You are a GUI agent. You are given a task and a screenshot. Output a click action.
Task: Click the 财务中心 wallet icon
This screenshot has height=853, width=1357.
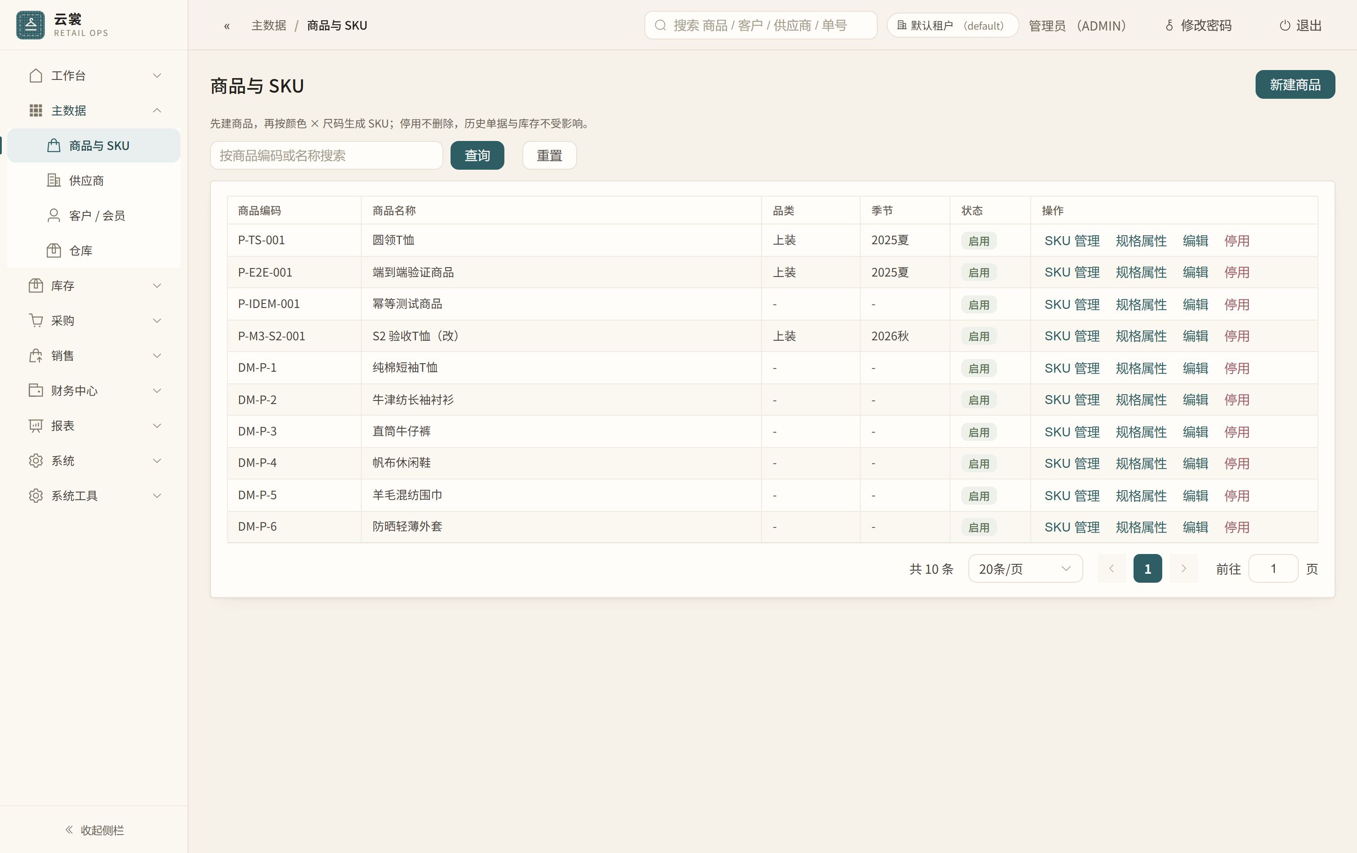tap(35, 391)
